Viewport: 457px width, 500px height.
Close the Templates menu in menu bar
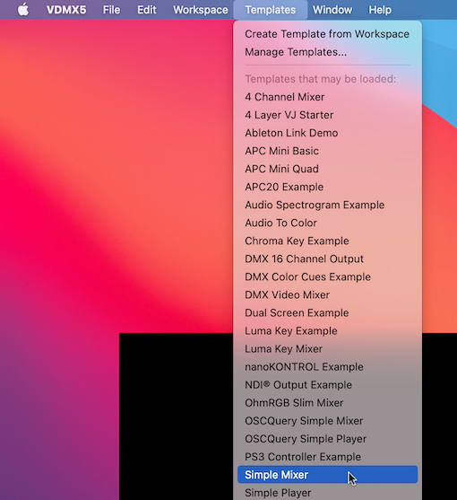click(271, 10)
